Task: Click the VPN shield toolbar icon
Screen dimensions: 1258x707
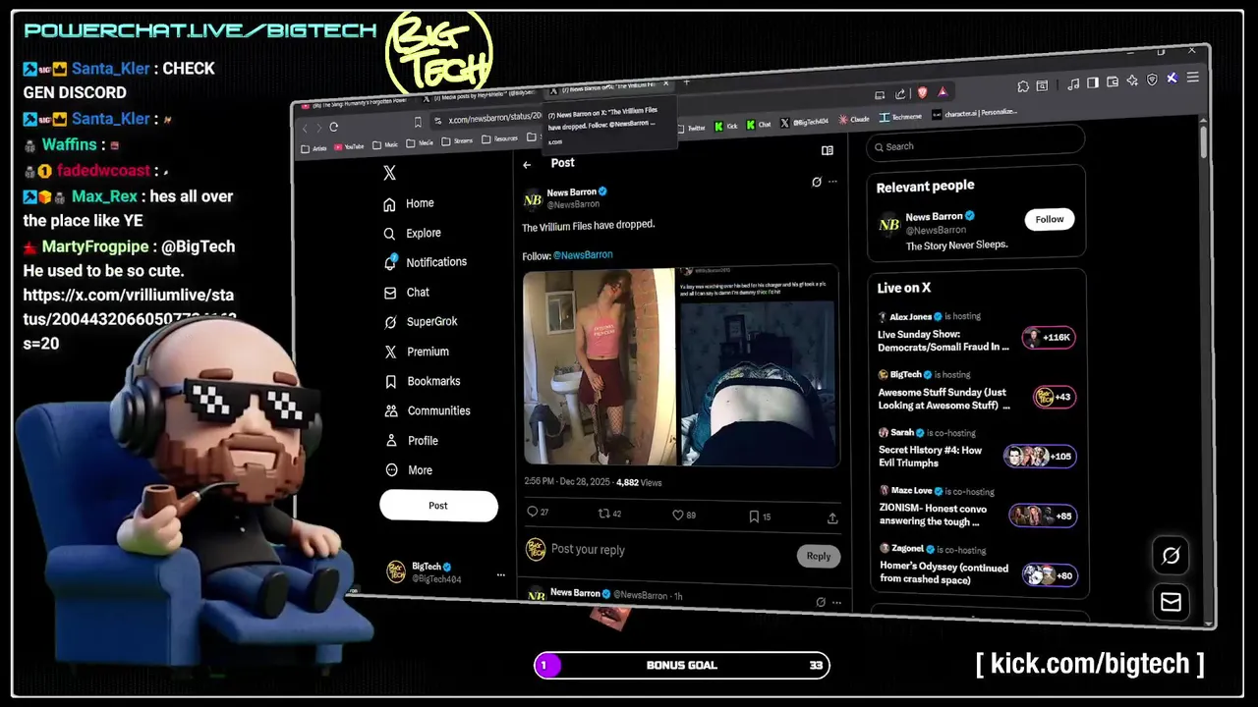Action: click(x=1152, y=80)
